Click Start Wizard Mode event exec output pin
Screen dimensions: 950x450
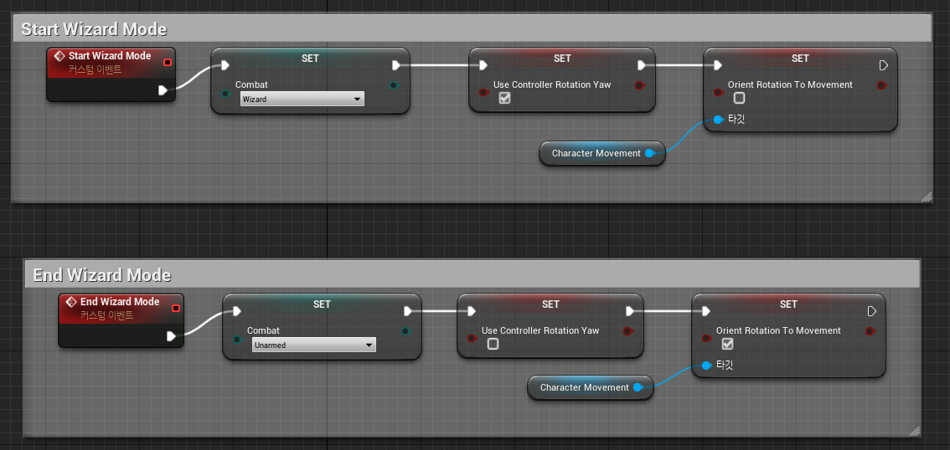point(163,90)
